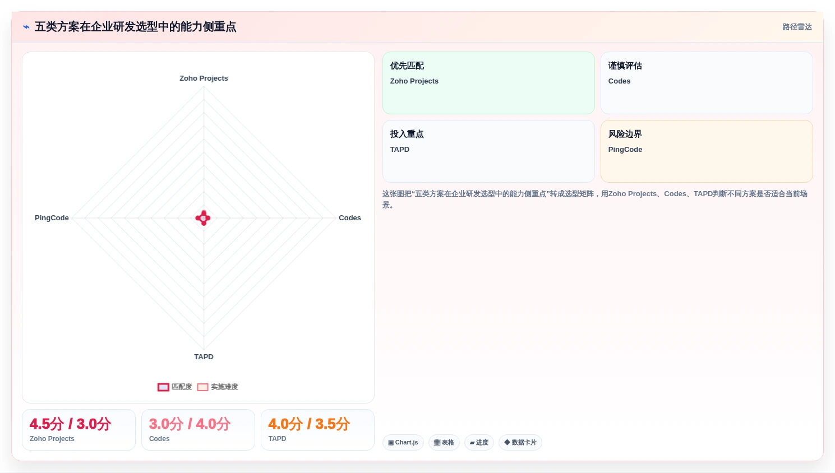835x473 pixels.
Task: Click the Codes radar axis label
Action: 350,218
